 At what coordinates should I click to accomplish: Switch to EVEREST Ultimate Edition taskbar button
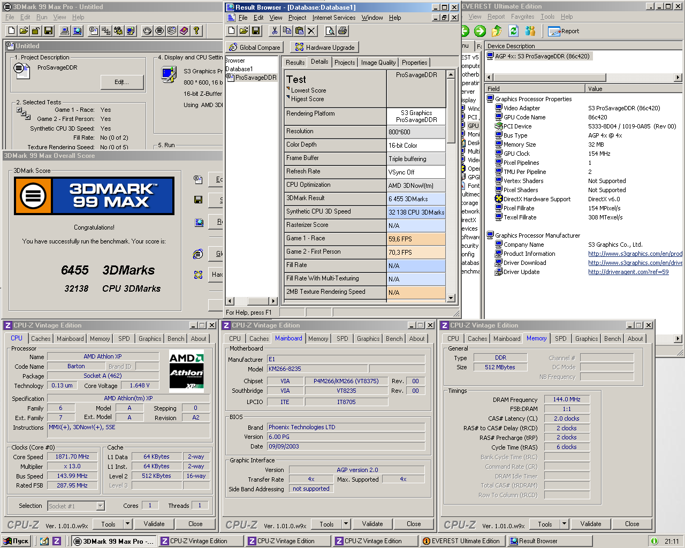click(462, 541)
